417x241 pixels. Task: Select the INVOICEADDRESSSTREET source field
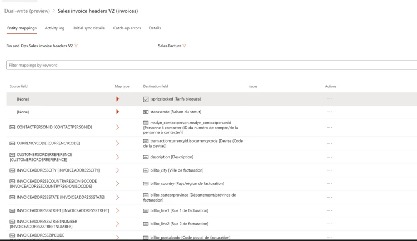click(63, 210)
